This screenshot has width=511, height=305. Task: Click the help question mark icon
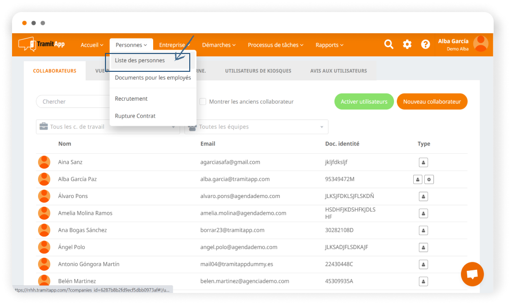click(425, 44)
